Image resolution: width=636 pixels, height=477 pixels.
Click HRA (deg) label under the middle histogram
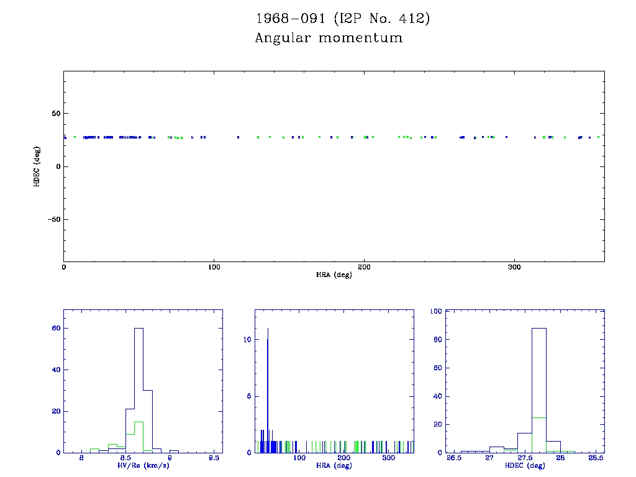(334, 465)
